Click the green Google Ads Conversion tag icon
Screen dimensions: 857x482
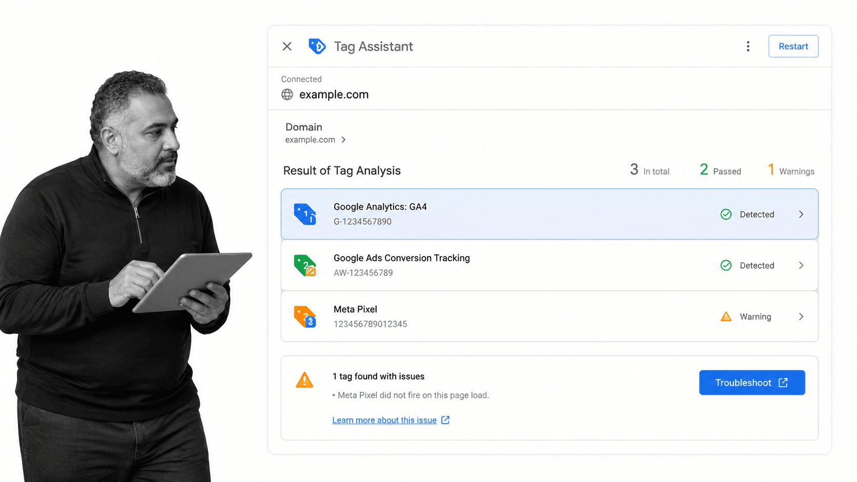[x=305, y=265]
